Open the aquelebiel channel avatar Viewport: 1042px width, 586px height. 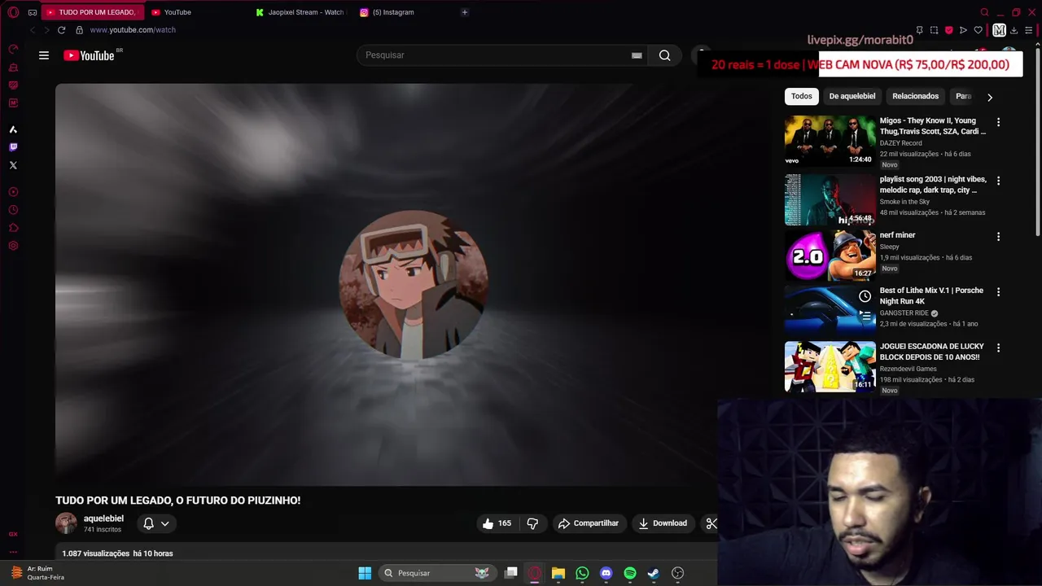point(66,523)
